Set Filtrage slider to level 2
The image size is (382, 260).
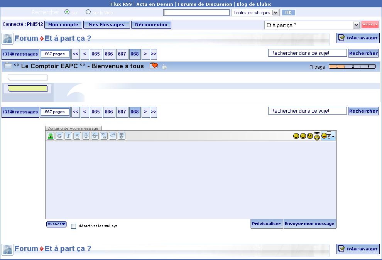pos(352,67)
